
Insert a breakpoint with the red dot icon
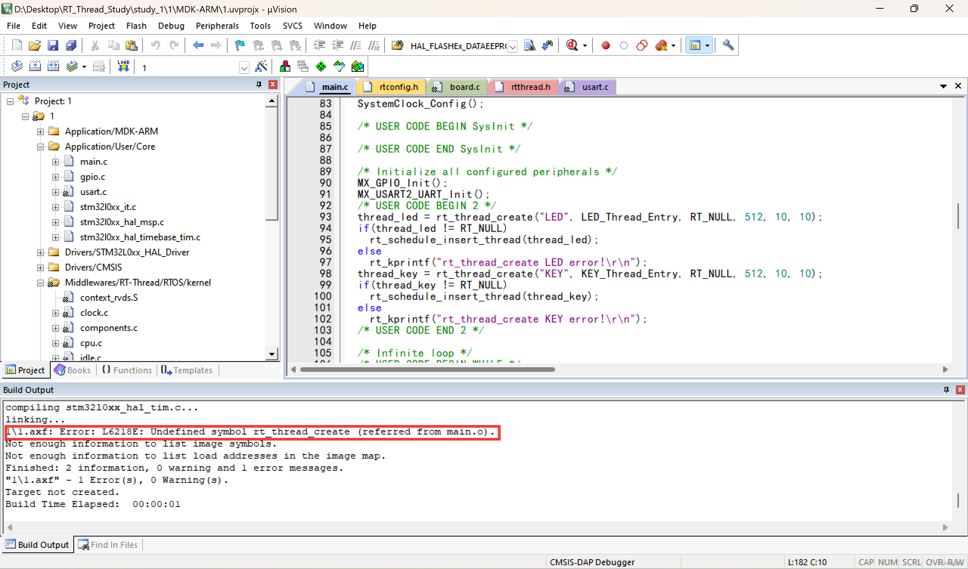click(x=605, y=45)
